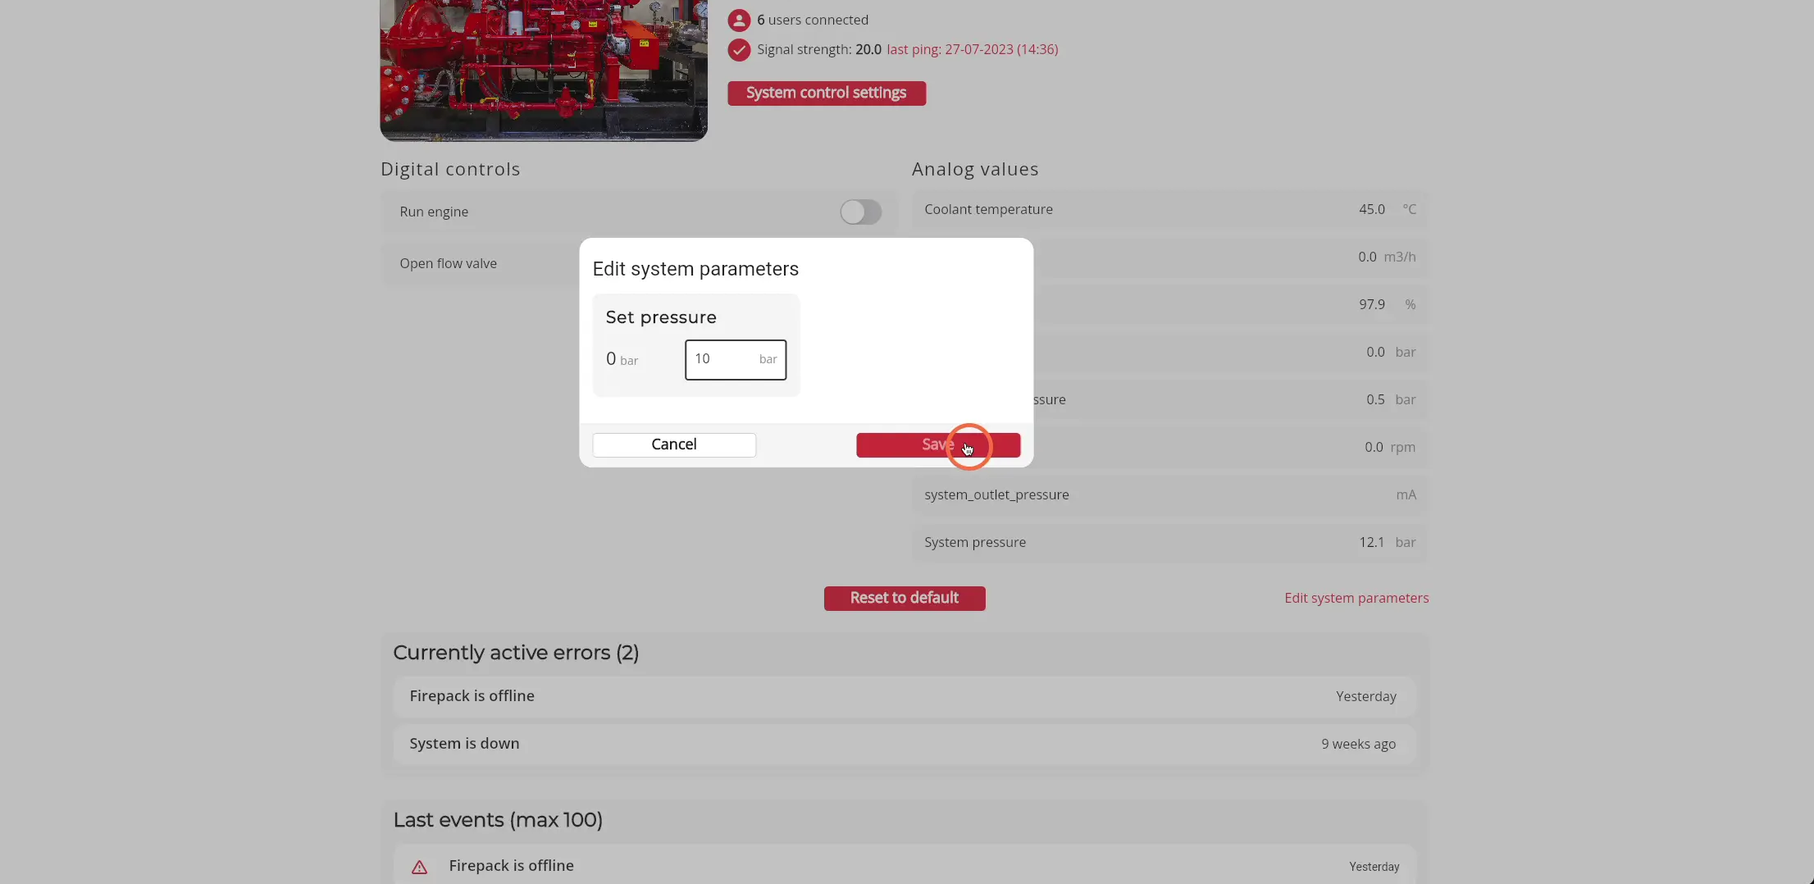Image resolution: width=1814 pixels, height=884 pixels.
Task: Click the Save button in dialog
Action: [x=938, y=444]
